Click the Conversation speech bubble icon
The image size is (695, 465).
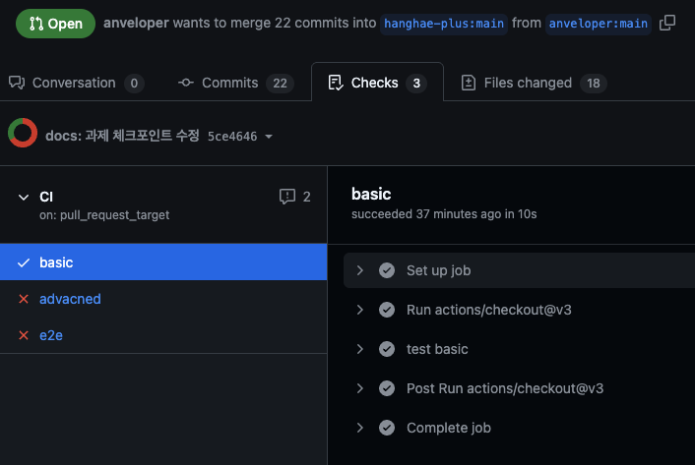(x=17, y=83)
